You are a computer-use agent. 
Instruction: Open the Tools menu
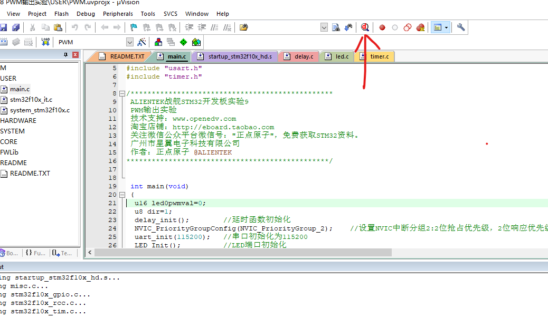coord(148,14)
